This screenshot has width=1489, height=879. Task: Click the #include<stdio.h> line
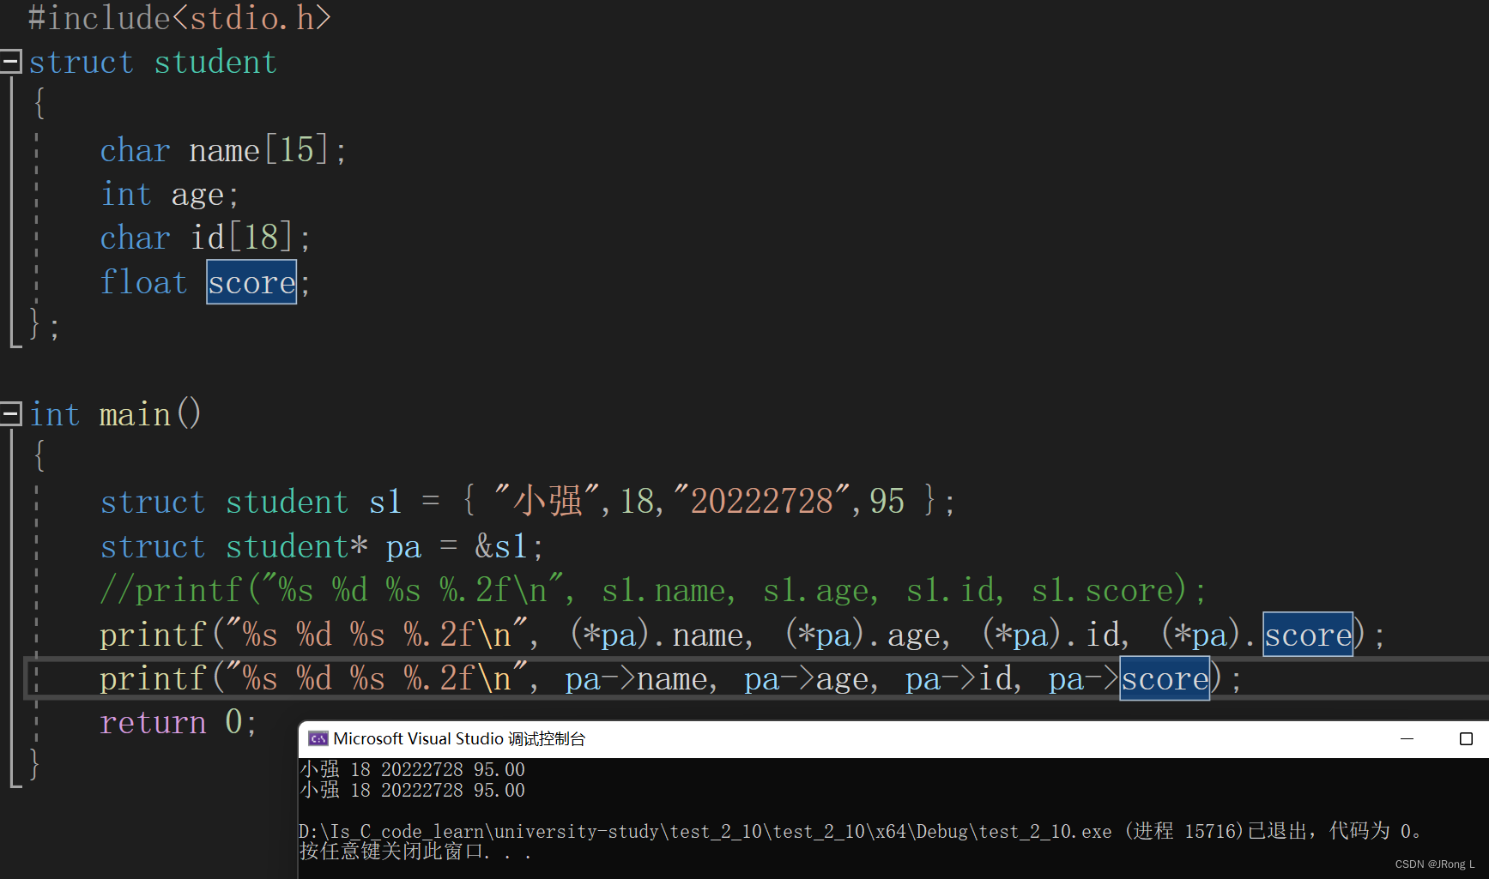click(x=179, y=18)
